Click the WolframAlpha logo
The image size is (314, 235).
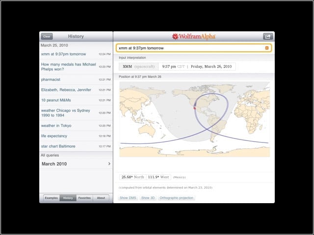point(194,36)
